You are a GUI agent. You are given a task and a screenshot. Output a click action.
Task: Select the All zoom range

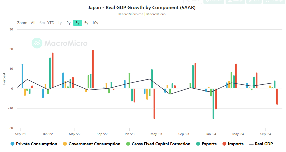click(x=33, y=23)
